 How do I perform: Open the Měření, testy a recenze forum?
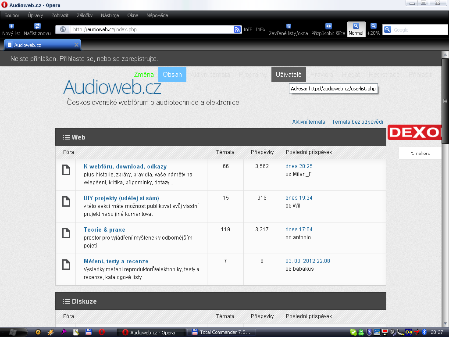click(116, 262)
